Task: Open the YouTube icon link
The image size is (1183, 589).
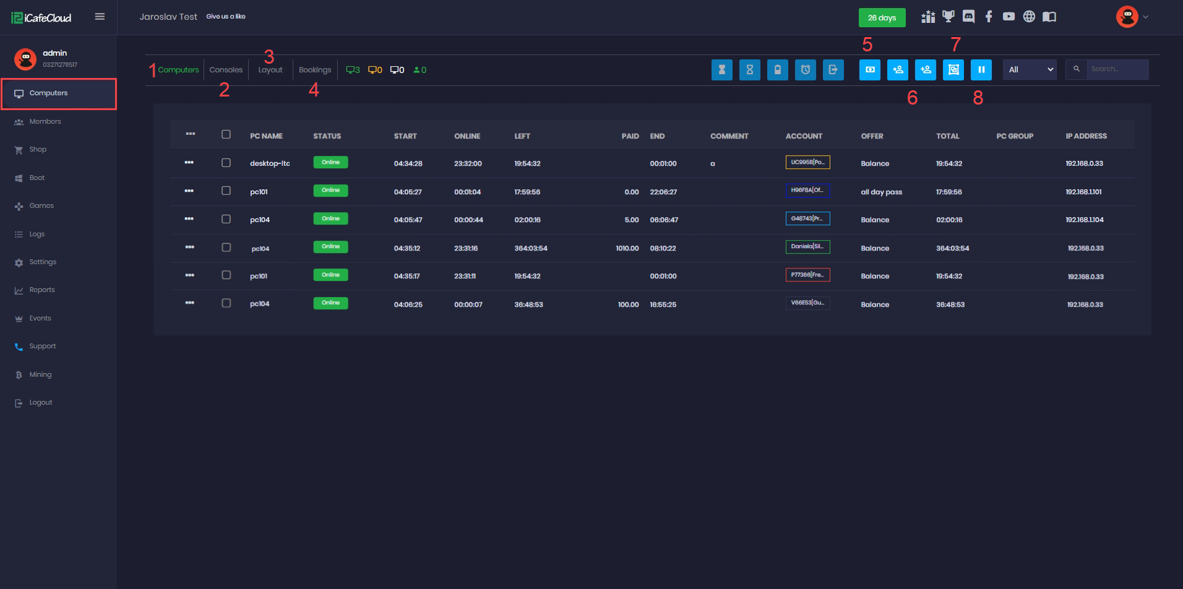Action: coord(1009,17)
